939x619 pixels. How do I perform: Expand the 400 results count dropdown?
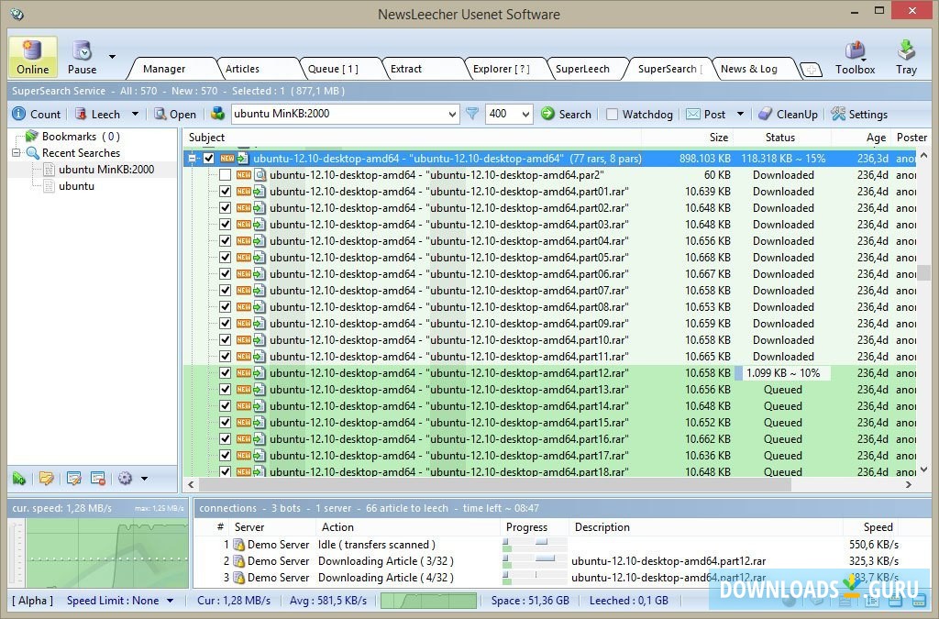(525, 115)
